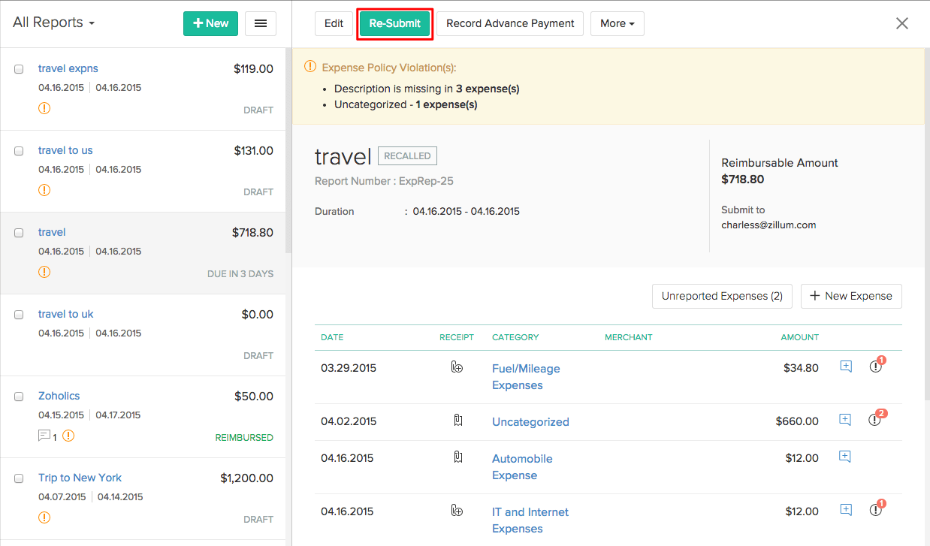Open the Uncategorized category link
Screen dimensions: 930x546
pos(530,422)
